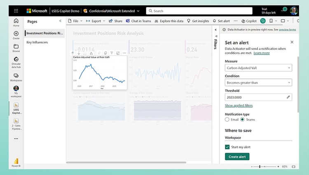Click in the Search box
309x175 pixels.
tap(199, 11)
